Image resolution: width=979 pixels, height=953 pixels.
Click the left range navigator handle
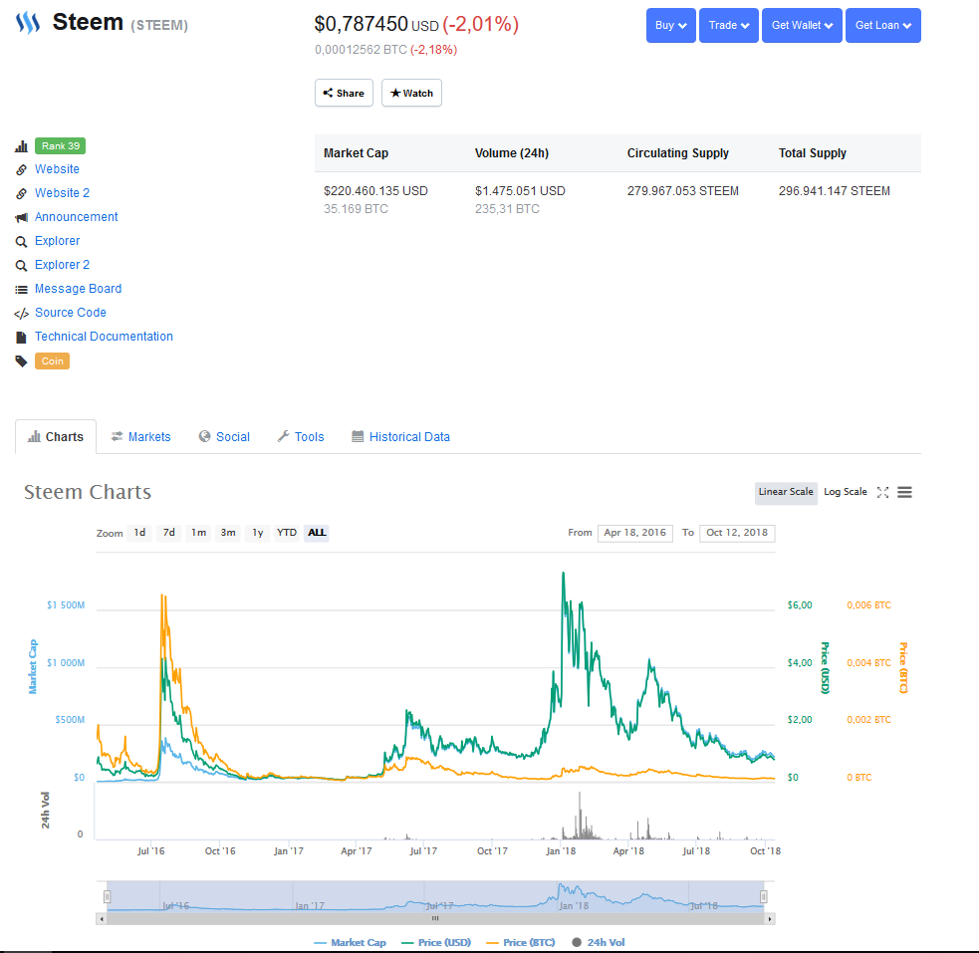pyautogui.click(x=107, y=897)
